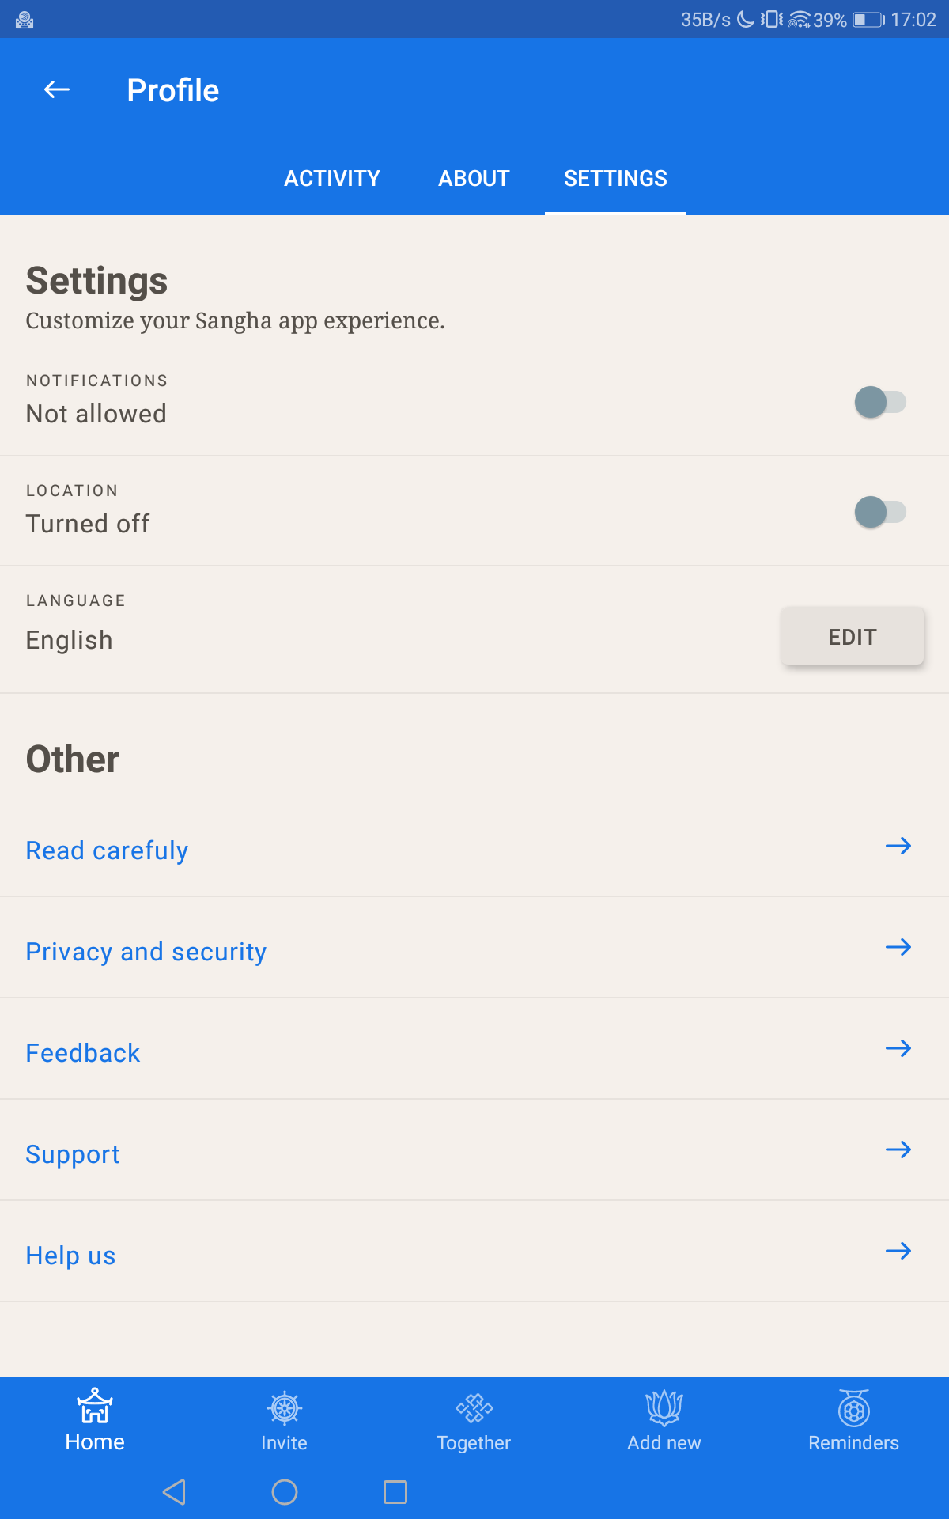The image size is (949, 1519).
Task: Open the Support link
Action: tap(73, 1154)
